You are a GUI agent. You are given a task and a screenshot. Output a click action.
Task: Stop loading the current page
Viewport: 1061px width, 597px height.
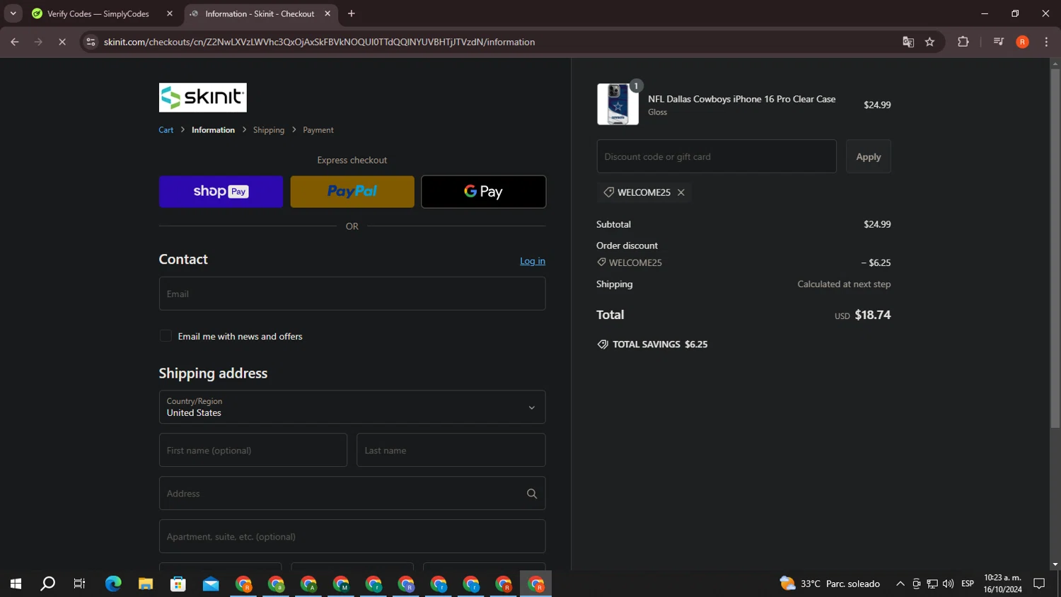pos(62,42)
